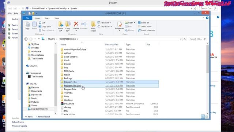This screenshot has width=234, height=132.
Task: Click Action Center link in System window
Action: click(18, 122)
